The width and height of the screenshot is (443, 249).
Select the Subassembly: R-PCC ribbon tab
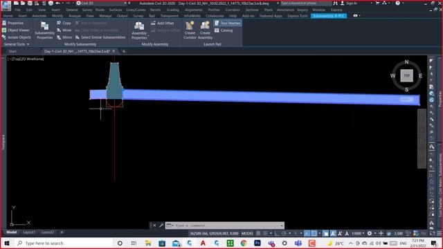pyautogui.click(x=329, y=16)
